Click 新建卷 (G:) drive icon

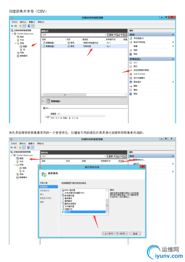(47, 117)
